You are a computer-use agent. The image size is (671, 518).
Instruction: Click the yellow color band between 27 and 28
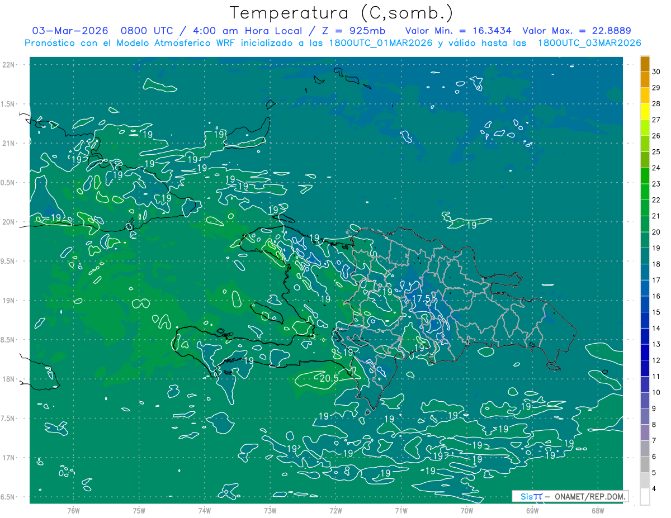pos(645,112)
